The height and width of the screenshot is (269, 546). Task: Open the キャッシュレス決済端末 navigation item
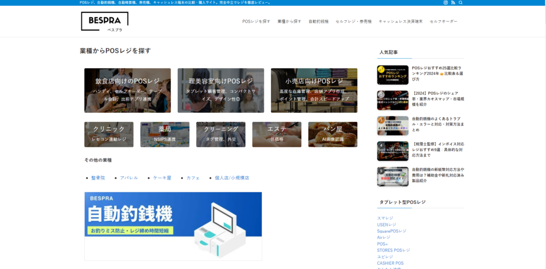pos(400,21)
